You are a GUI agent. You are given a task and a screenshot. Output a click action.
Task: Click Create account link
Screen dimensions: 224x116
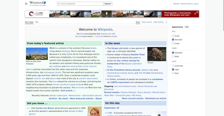click(x=186, y=4)
